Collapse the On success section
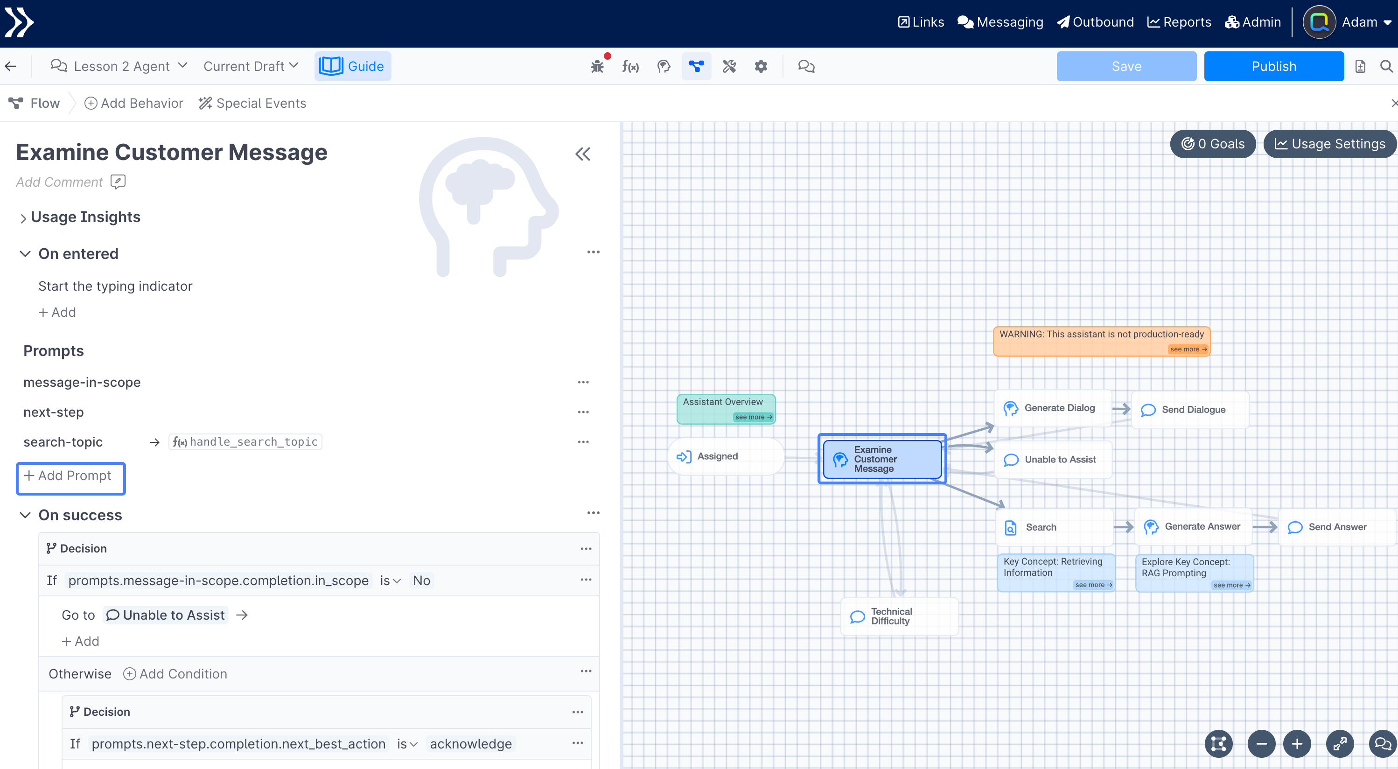 (x=25, y=515)
